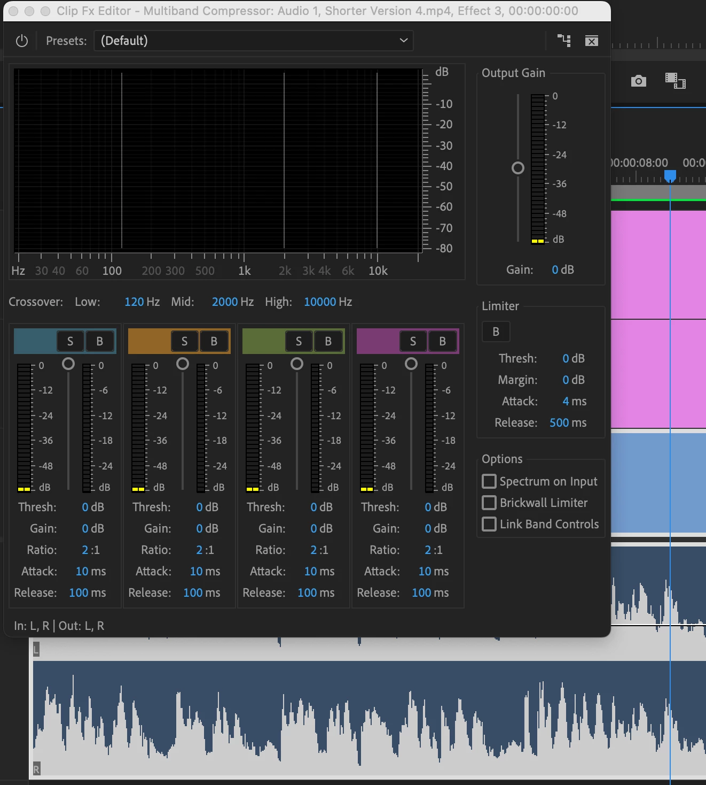The image size is (706, 785).
Task: Enable Brickwall Limiter checkbox
Action: pos(489,503)
